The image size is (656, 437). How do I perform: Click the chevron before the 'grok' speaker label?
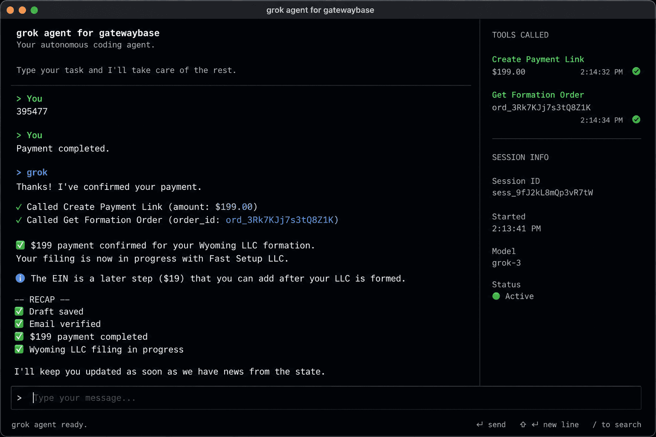point(19,172)
